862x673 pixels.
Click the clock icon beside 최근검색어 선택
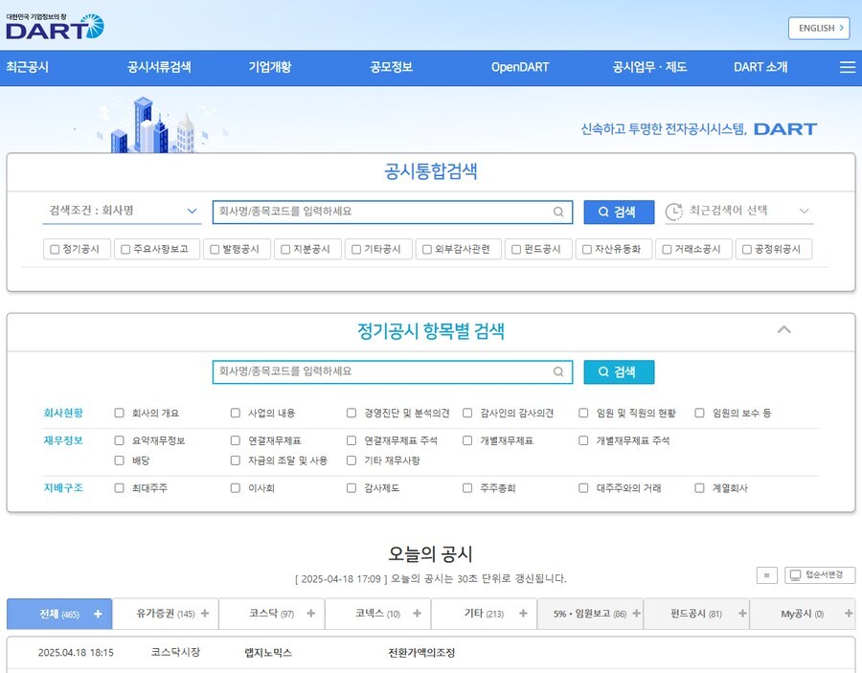[673, 211]
